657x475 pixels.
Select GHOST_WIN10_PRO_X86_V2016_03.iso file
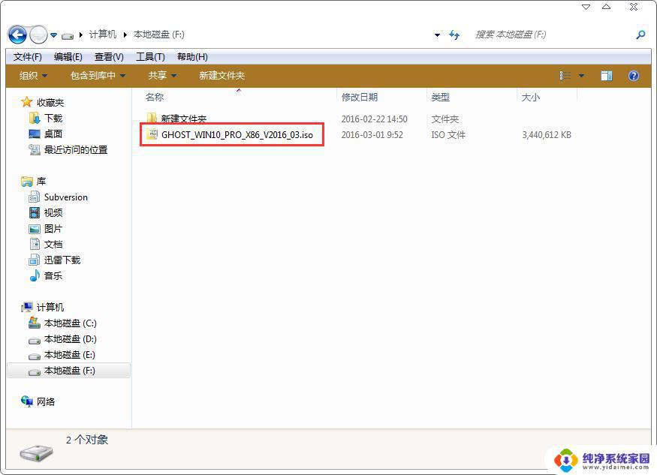[x=237, y=135]
